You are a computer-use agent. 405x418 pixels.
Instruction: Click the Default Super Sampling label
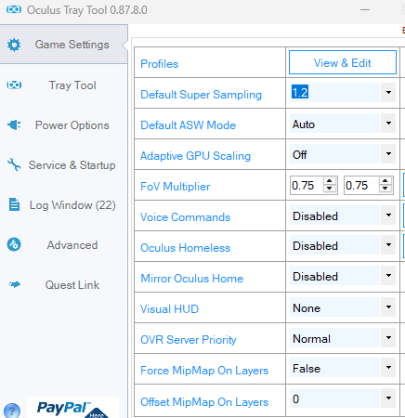pos(202,95)
